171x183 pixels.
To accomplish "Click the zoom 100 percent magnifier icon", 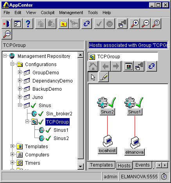I will pyautogui.click(x=7, y=34).
